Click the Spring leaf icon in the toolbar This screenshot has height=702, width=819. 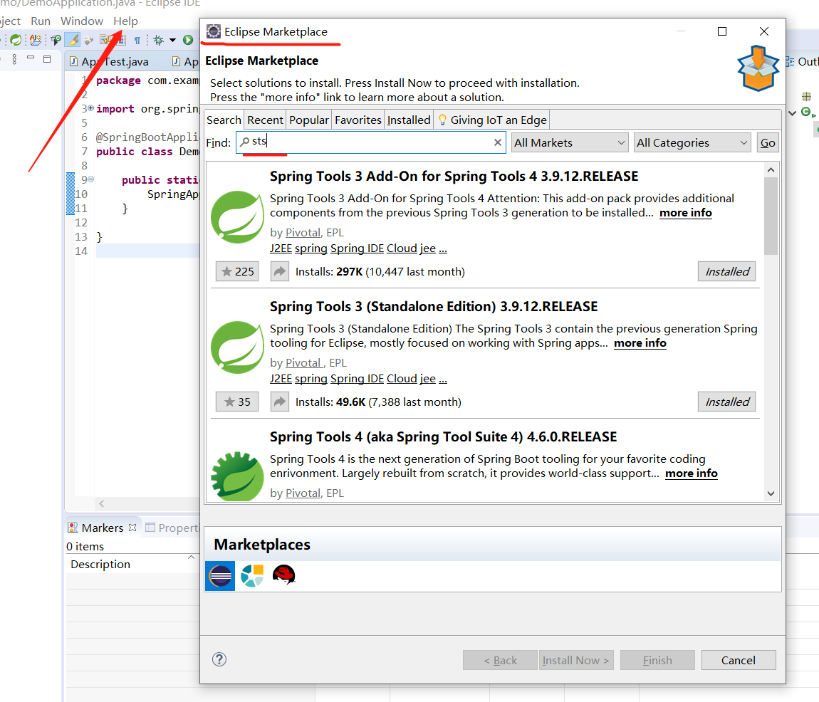(16, 39)
